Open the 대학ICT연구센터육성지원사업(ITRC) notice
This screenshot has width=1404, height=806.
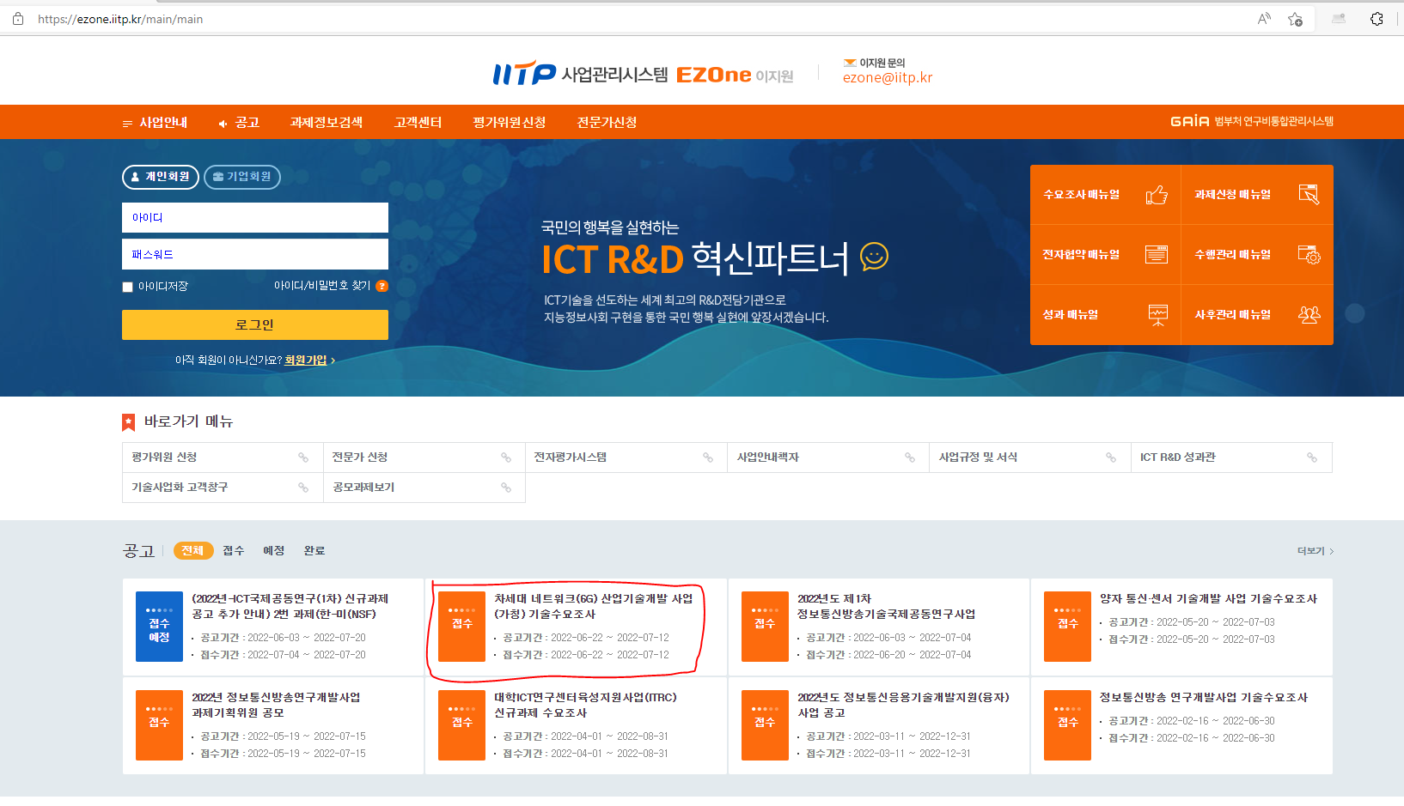point(585,706)
